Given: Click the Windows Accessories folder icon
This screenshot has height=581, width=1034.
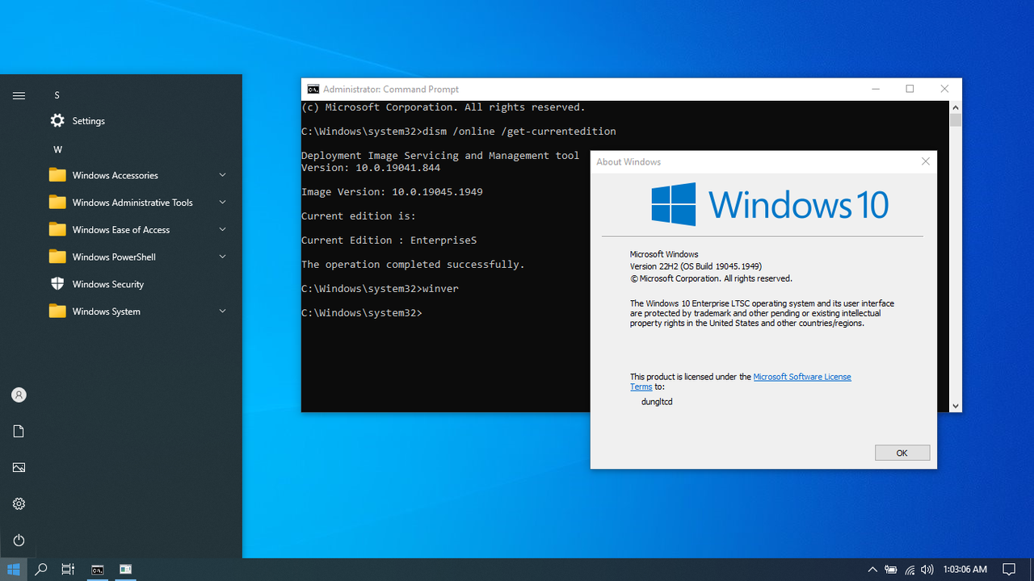Looking at the screenshot, I should [x=57, y=175].
